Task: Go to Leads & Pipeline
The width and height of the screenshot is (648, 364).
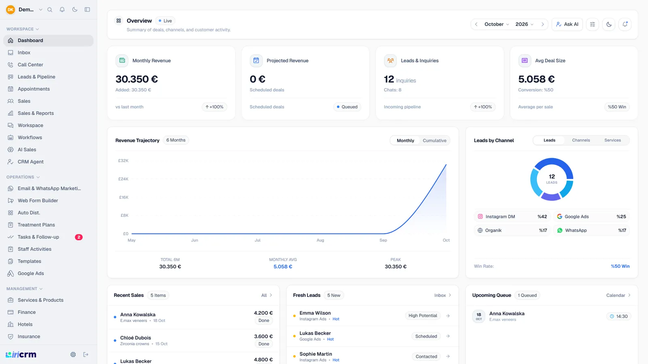Action: [48, 77]
